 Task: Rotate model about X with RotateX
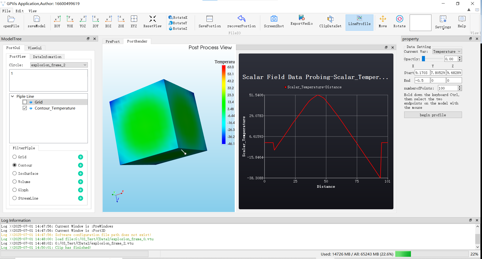178,17
